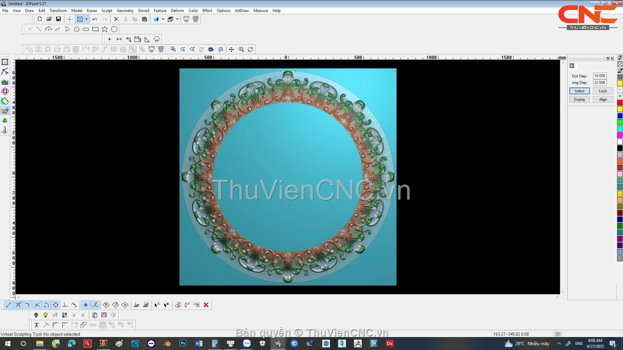Toggle endpoint snap in the bottom toolbar
This screenshot has width=623, height=350.
pos(8,305)
